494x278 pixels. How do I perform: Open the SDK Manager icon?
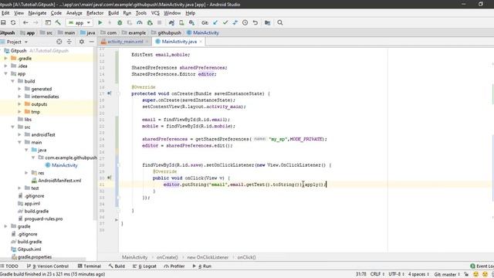click(191, 22)
